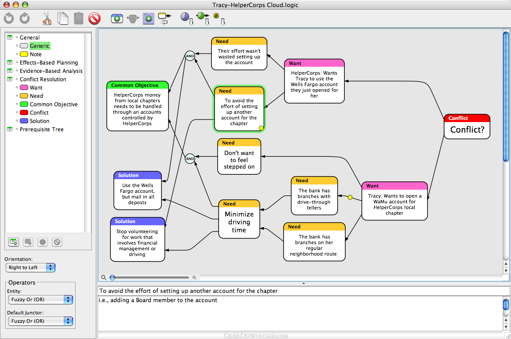
Task: Click the purple add group icon
Action: pyautogui.click(x=148, y=18)
